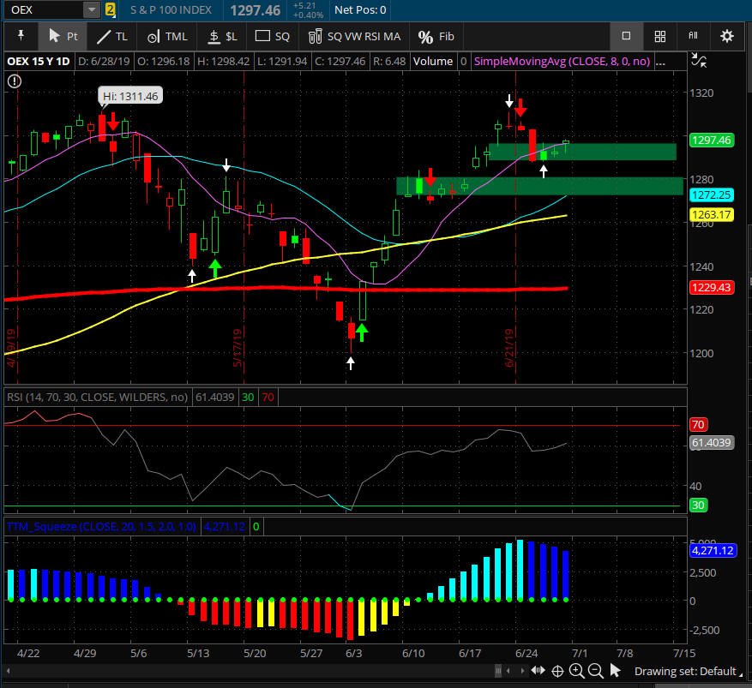
Task: Click the Net Pos: 0 label
Action: pos(359,9)
